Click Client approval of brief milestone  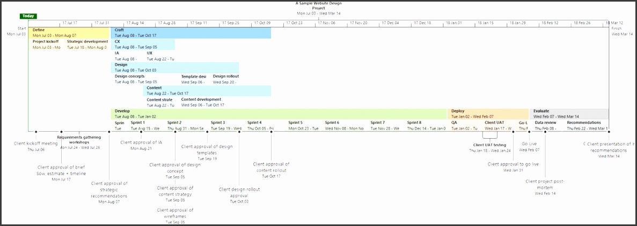point(61,173)
